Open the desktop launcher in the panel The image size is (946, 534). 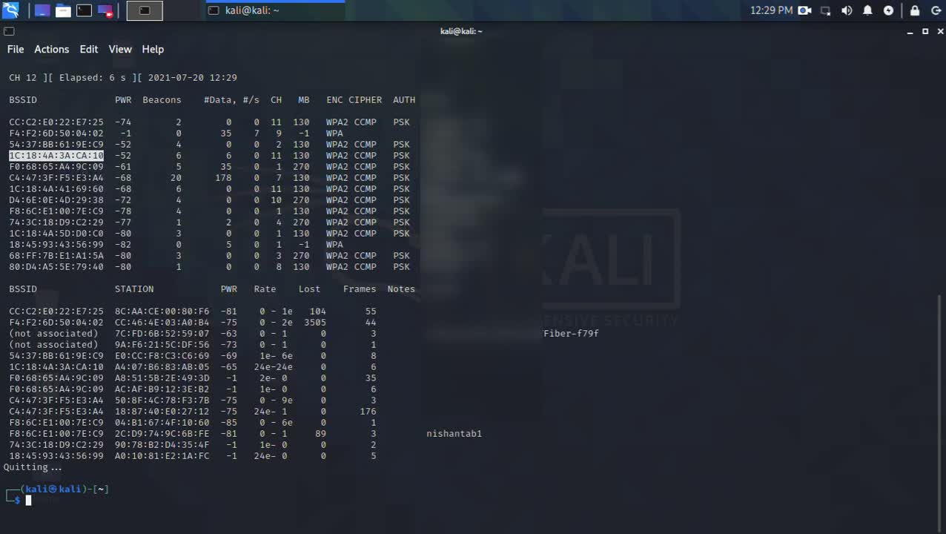(x=42, y=10)
